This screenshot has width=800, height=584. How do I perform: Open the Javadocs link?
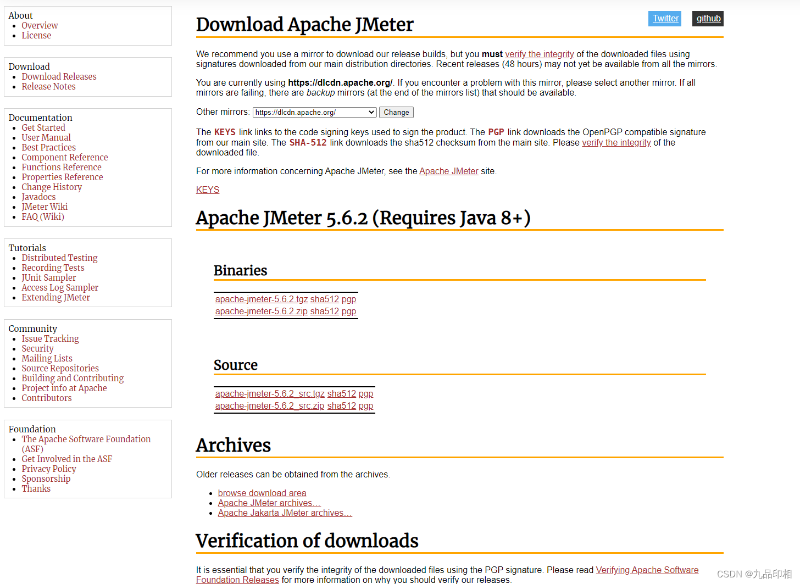point(38,197)
